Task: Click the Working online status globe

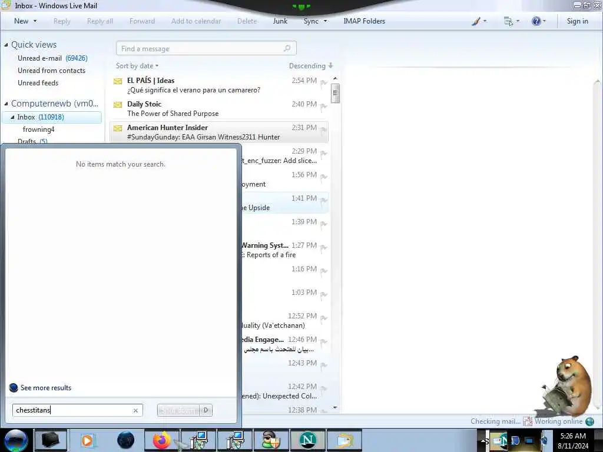Action: click(x=589, y=421)
